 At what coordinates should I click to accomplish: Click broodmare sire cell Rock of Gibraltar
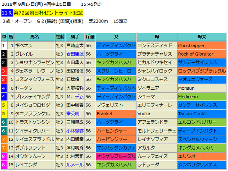[x=202, y=54]
